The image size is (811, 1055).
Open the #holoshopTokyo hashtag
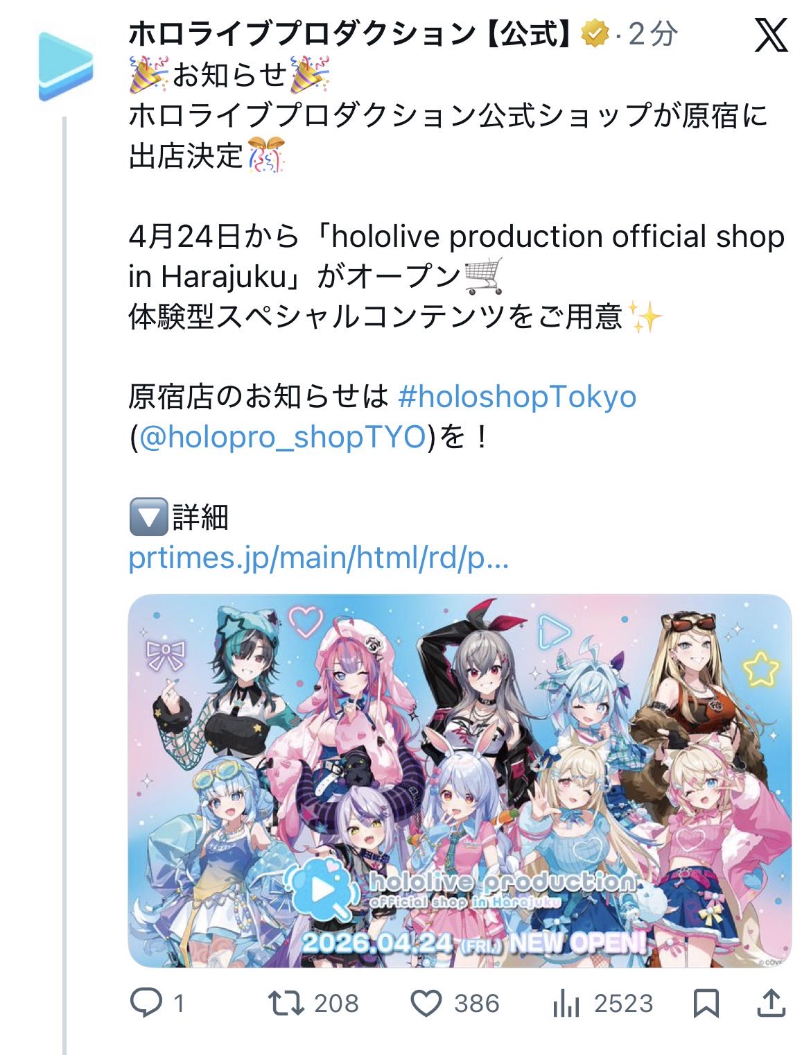tap(517, 397)
